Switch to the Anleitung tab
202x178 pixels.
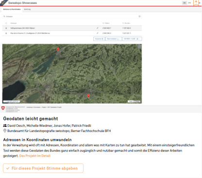(27, 9)
